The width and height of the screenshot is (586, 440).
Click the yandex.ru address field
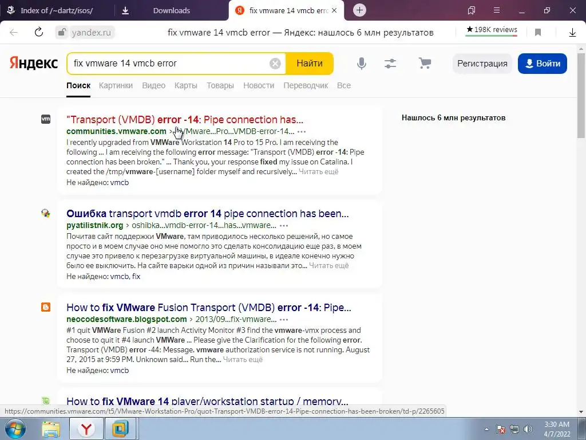(x=91, y=33)
